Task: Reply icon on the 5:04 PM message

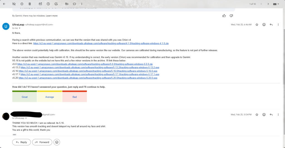Action: [271, 115]
